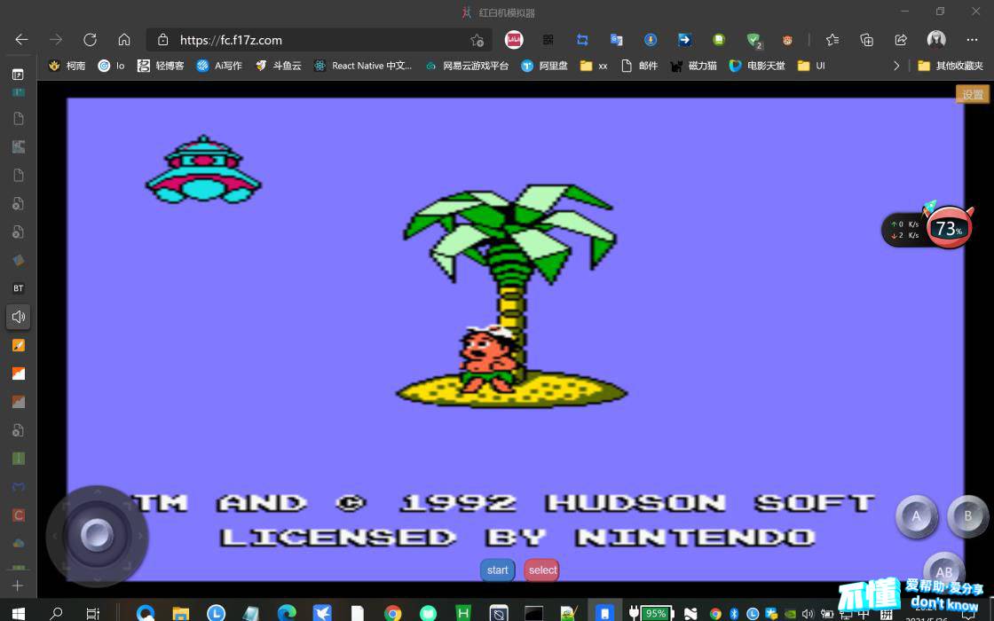Open the Ai写作 bookmark
This screenshot has height=621, width=994.
[219, 66]
